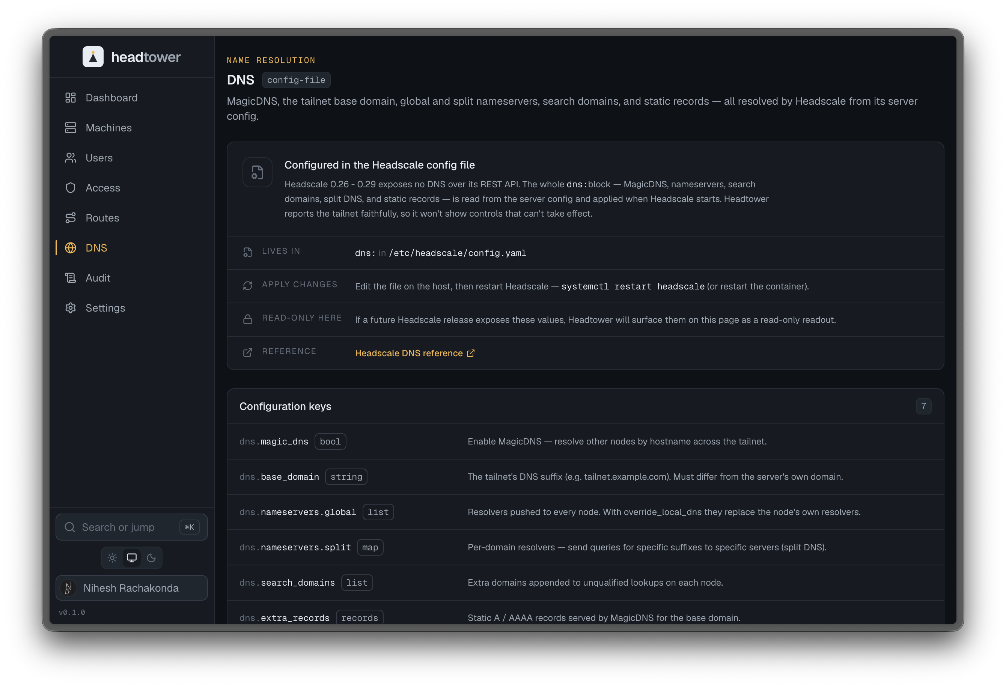Screen dimensions: 1006x687
Task: Click the external link icon next to REFERENCE
Action: click(x=248, y=353)
